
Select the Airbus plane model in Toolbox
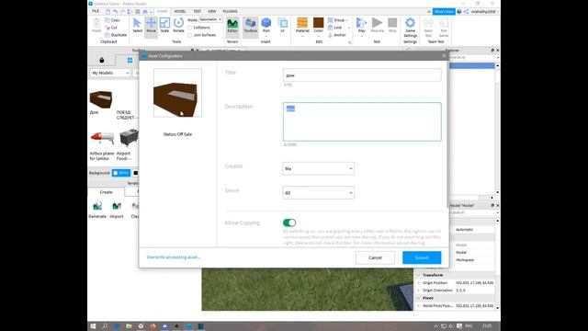click(102, 145)
